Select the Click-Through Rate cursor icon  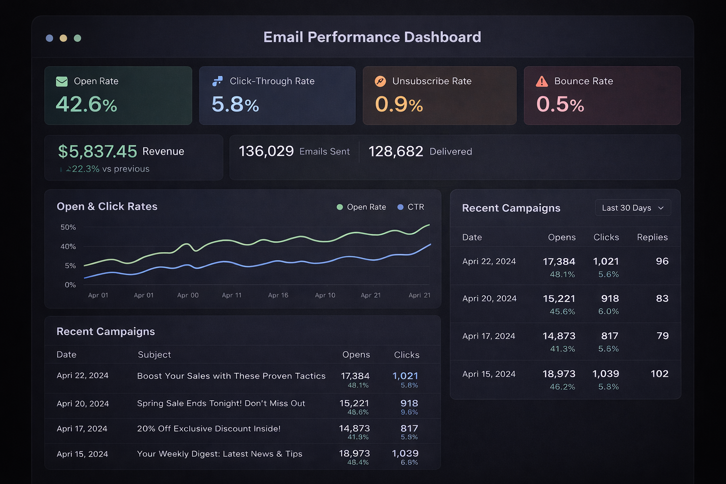click(x=217, y=81)
